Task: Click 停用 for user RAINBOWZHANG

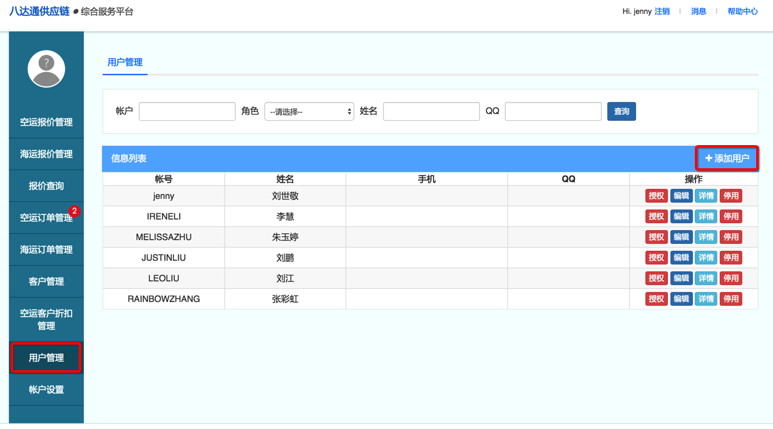Action: 731,299
